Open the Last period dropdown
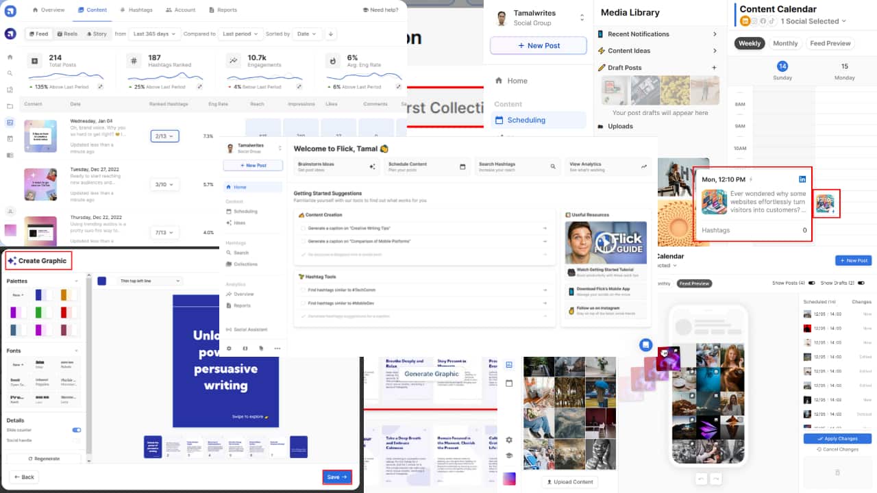 (x=241, y=34)
